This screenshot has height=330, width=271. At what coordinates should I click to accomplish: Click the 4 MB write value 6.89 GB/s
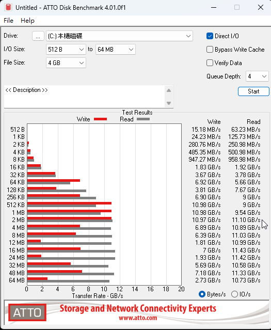coord(208,228)
